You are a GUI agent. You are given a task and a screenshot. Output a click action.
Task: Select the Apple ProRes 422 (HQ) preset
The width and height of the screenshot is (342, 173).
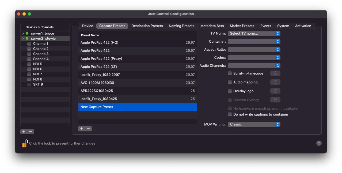coord(138,43)
